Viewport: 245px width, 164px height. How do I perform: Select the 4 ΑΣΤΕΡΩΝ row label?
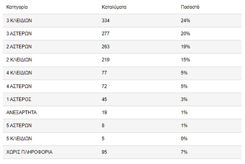[x=19, y=86]
